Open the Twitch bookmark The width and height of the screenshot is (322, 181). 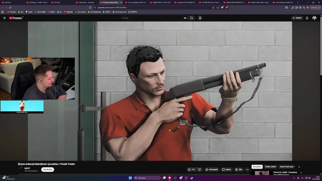[29, 12]
